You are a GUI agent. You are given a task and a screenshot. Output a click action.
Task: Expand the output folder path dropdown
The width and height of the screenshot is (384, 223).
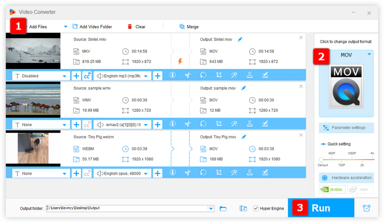(211, 208)
